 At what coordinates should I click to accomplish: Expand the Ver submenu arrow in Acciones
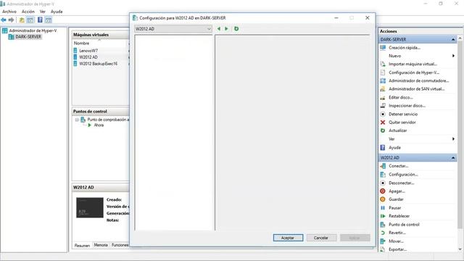[453, 138]
